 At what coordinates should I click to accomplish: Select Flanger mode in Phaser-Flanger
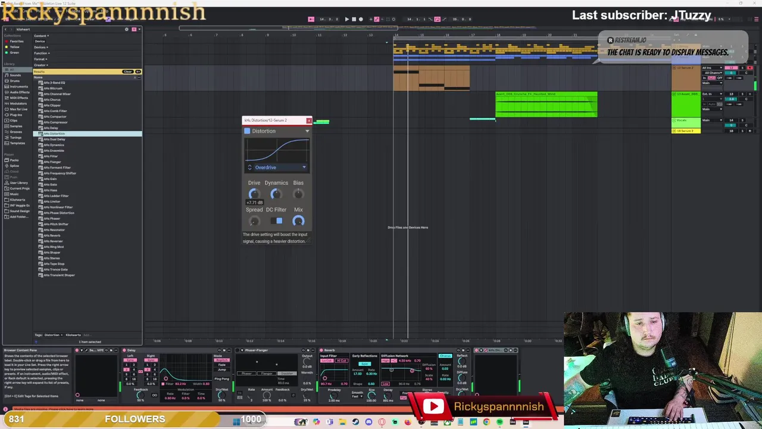point(267,374)
